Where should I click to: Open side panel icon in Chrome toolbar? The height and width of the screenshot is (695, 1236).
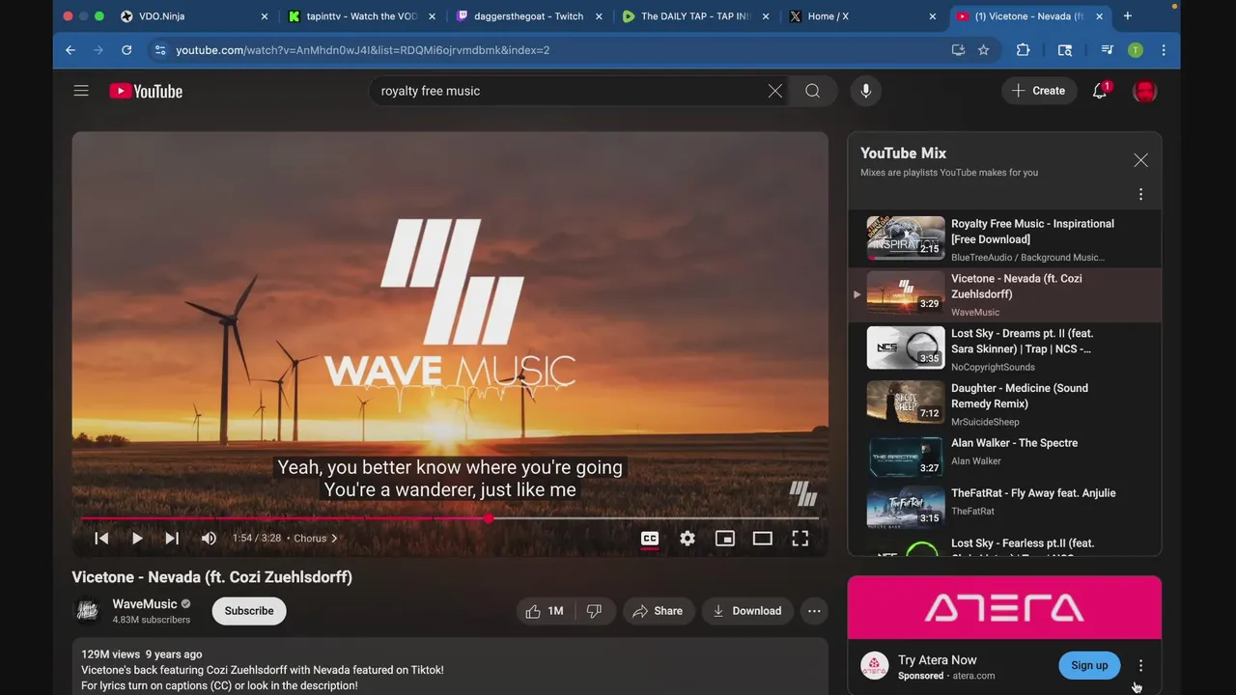coord(1065,50)
